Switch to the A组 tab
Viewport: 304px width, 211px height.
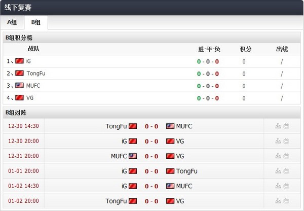(x=12, y=23)
